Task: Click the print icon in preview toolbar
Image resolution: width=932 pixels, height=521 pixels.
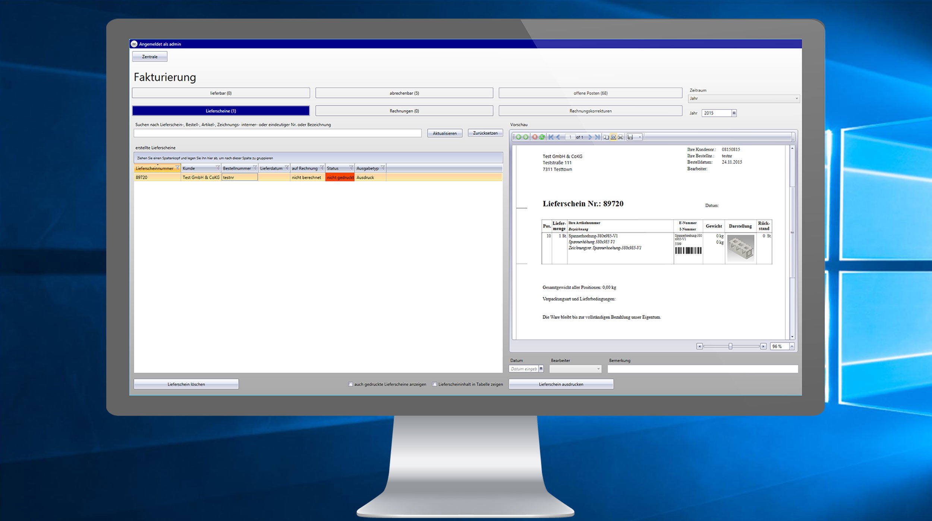Action: tap(620, 137)
